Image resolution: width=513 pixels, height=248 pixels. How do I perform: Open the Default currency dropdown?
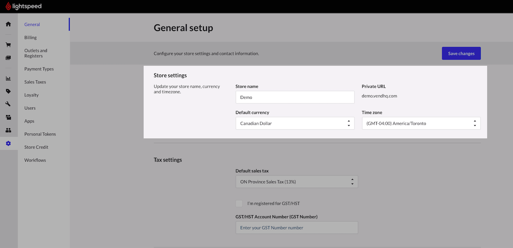click(x=295, y=123)
